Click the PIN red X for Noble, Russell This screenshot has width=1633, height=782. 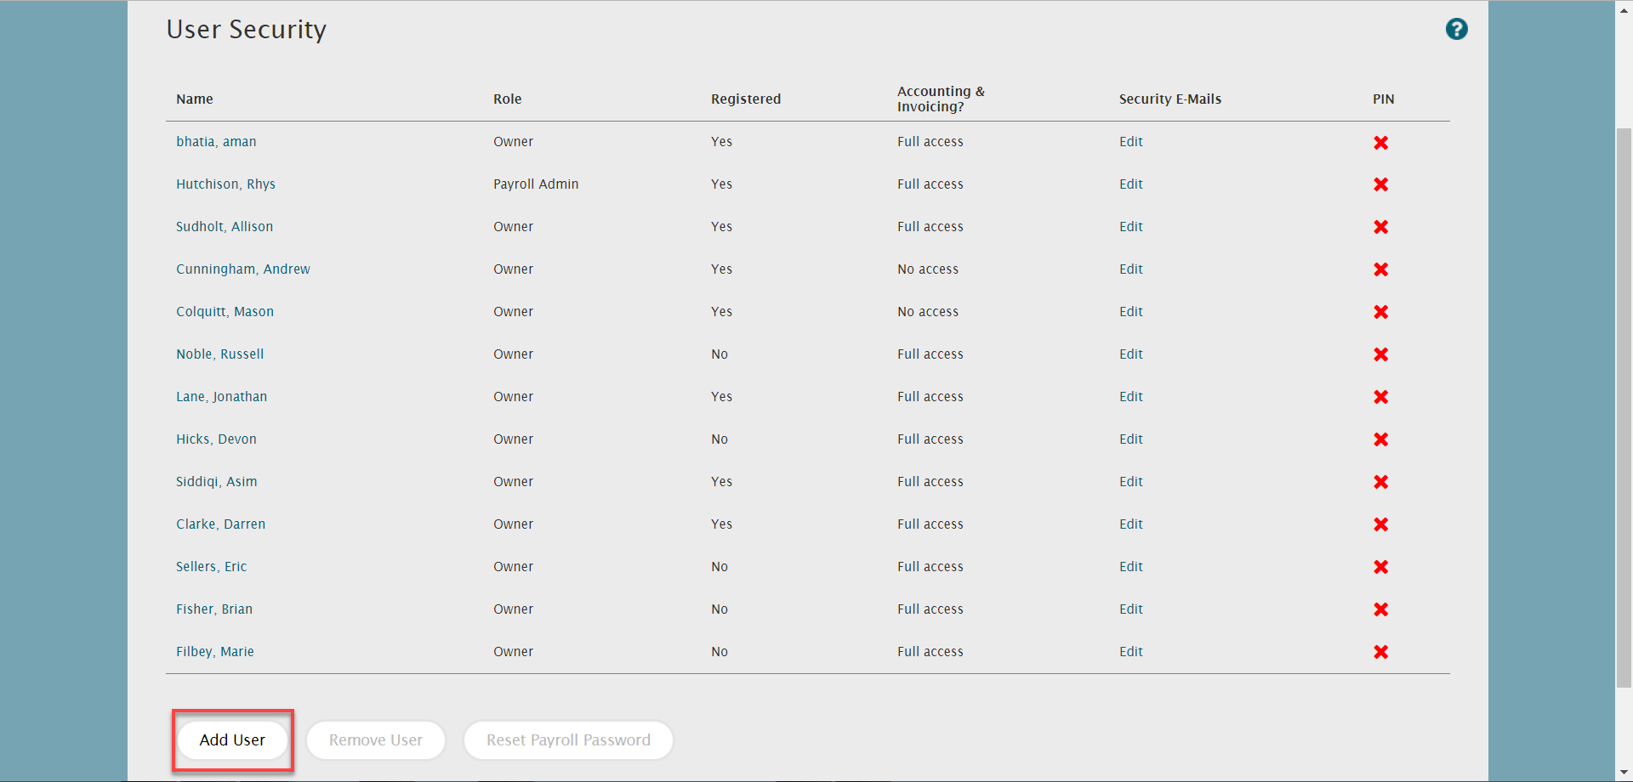[x=1380, y=354]
